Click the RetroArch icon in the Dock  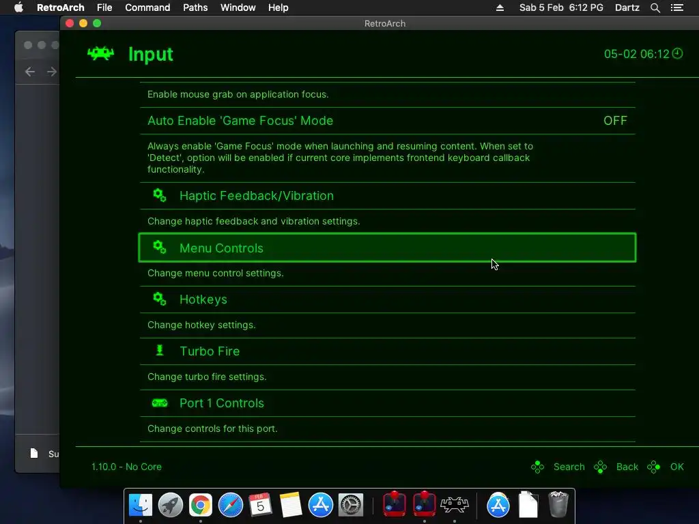point(454,505)
